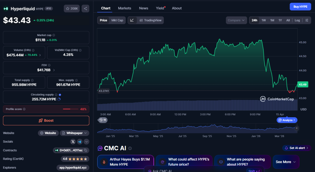Switch to line chart icon

tap(132, 21)
